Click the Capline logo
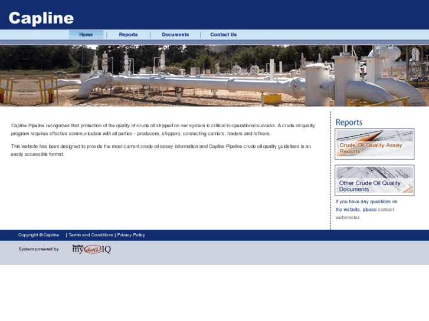 41,18
